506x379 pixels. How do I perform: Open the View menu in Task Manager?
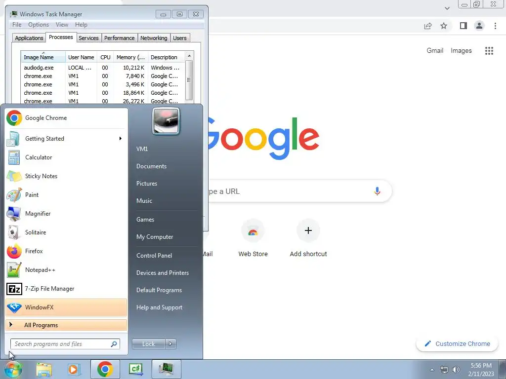click(62, 25)
